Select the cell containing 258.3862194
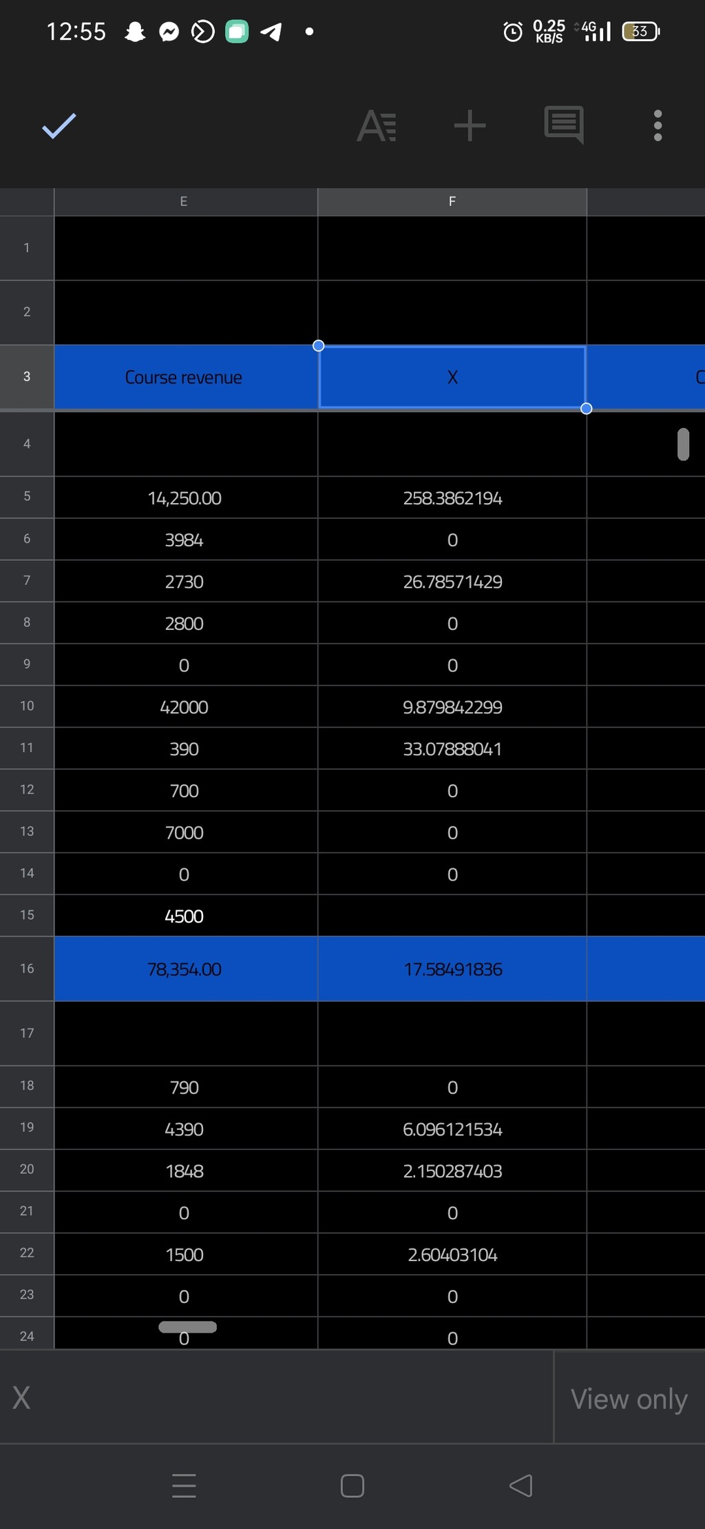The height and width of the screenshot is (1529, 705). click(x=452, y=497)
